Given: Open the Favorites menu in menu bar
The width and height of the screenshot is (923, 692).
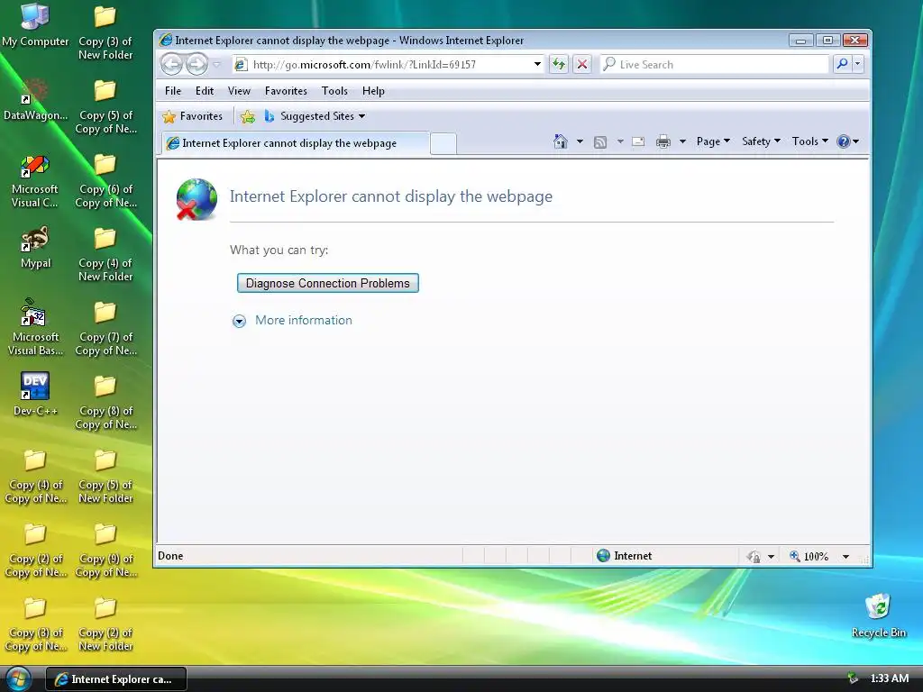Looking at the screenshot, I should 286,91.
